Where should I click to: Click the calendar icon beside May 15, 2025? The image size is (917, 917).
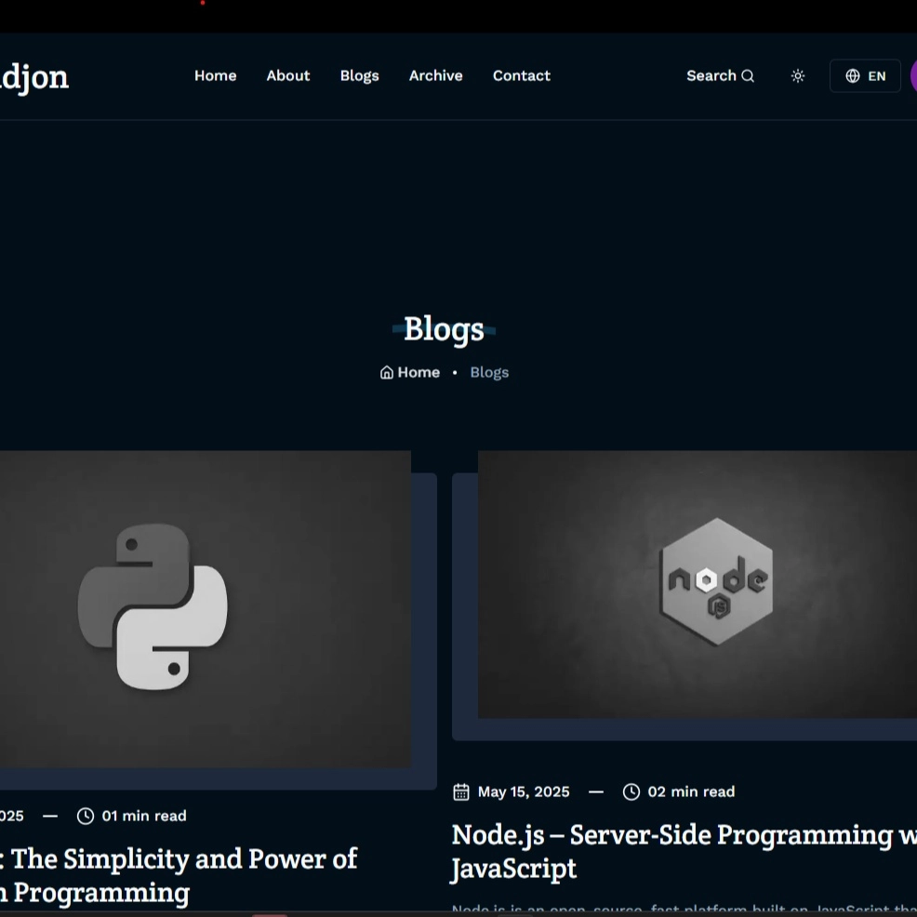click(461, 792)
